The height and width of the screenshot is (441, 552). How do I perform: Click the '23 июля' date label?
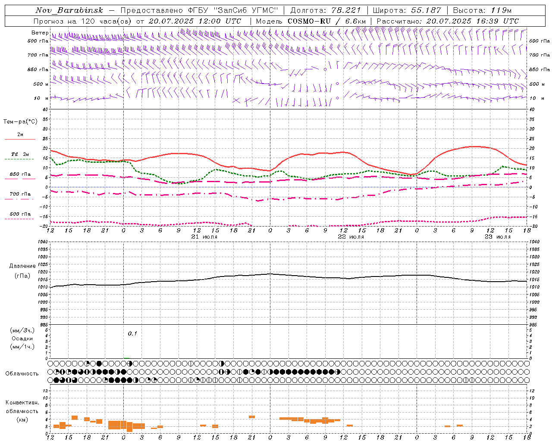pos(498,237)
